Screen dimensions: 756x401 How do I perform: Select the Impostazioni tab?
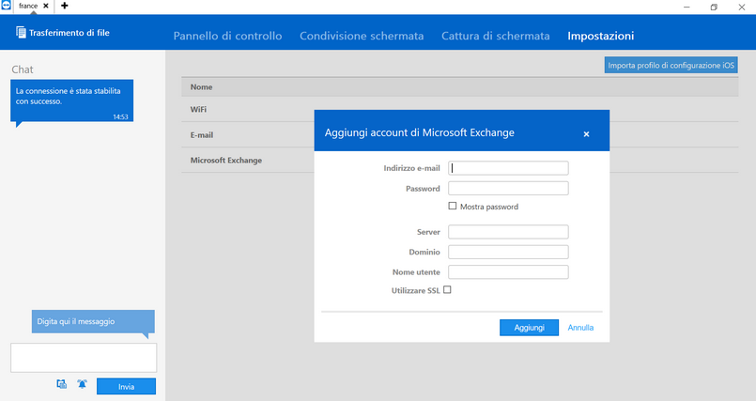[x=601, y=36]
